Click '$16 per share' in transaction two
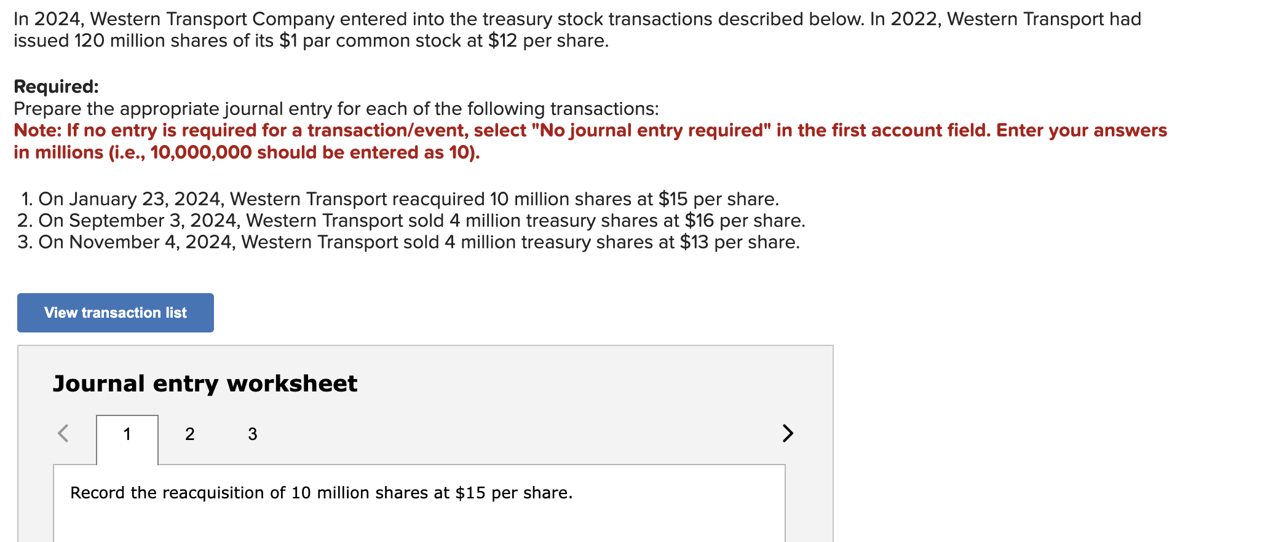 [x=745, y=221]
